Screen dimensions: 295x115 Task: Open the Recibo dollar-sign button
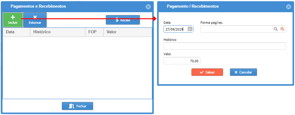(x=123, y=20)
